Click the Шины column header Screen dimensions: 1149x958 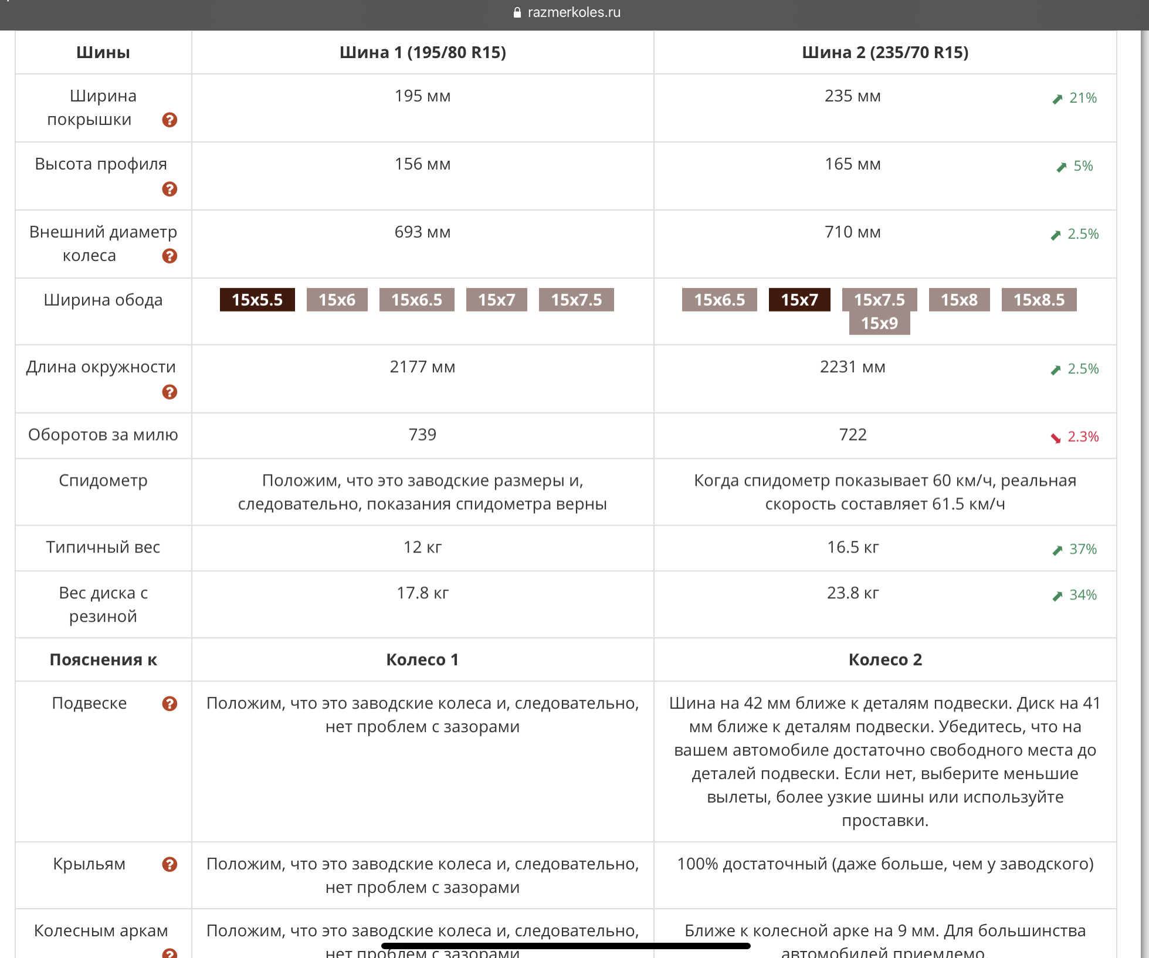[x=103, y=53]
